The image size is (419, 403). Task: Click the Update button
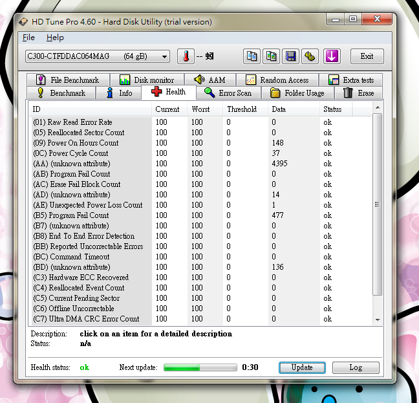pos(302,367)
